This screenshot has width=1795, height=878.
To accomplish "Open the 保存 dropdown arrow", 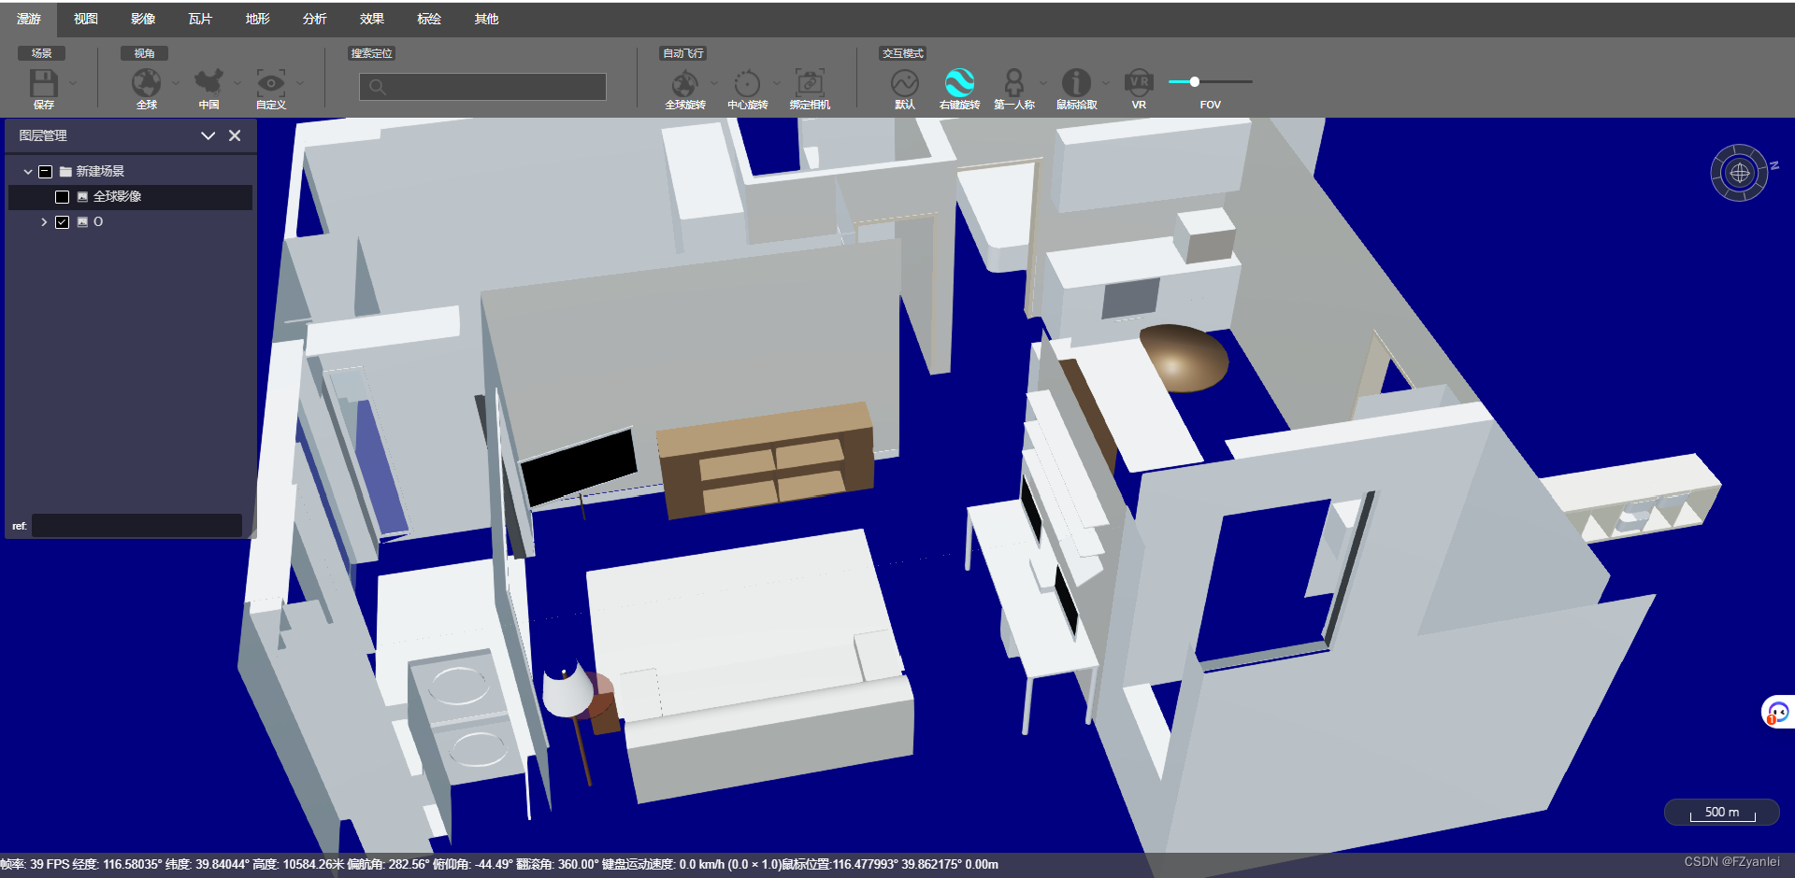I will tap(72, 84).
